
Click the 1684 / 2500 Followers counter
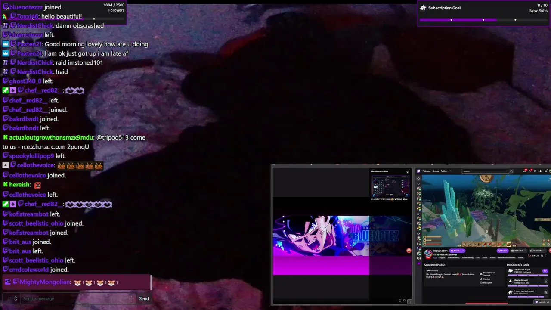[114, 7]
